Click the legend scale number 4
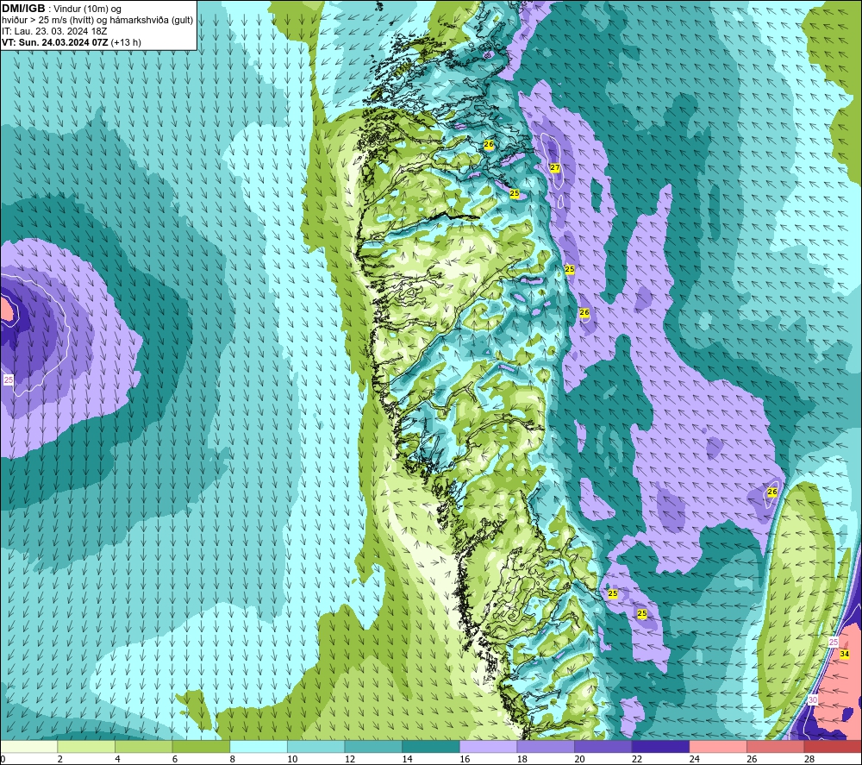Viewport: 862px width, 765px height. [117, 759]
